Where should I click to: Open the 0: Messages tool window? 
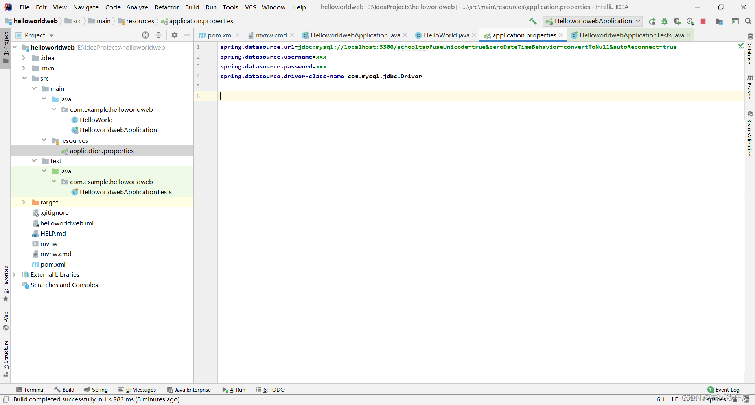(x=137, y=390)
